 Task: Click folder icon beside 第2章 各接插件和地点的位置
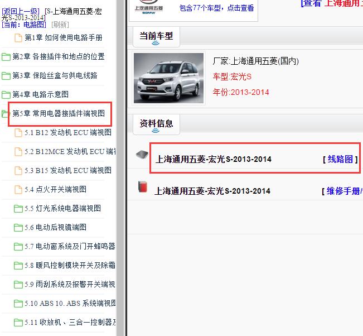pos(6,56)
